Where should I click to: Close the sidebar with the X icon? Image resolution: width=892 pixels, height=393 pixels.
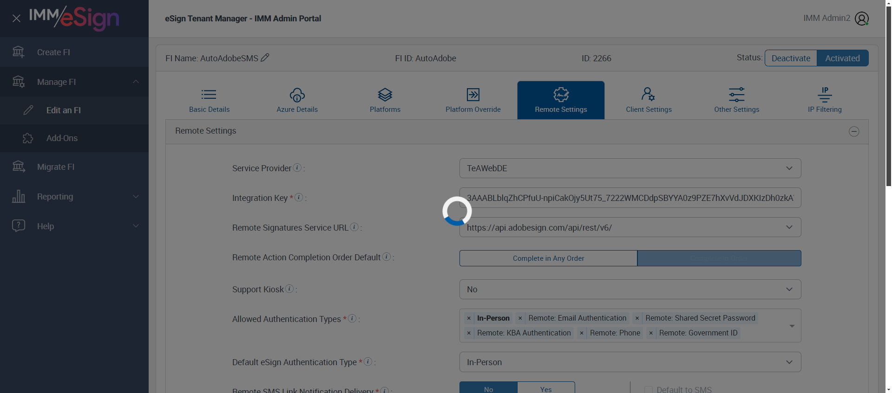point(16,19)
